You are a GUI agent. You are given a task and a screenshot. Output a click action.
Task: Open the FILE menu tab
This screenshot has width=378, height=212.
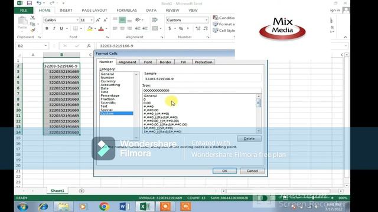(24, 11)
